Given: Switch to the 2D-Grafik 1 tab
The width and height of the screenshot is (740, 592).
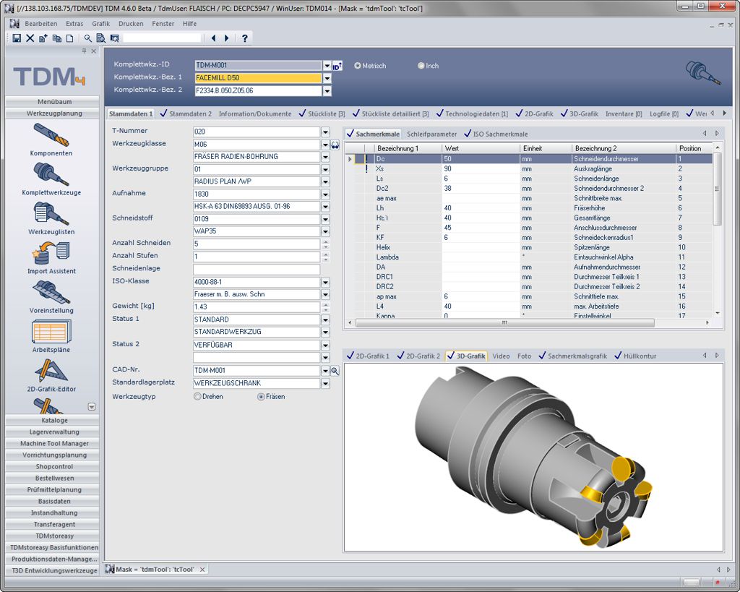Looking at the screenshot, I should tap(368, 356).
